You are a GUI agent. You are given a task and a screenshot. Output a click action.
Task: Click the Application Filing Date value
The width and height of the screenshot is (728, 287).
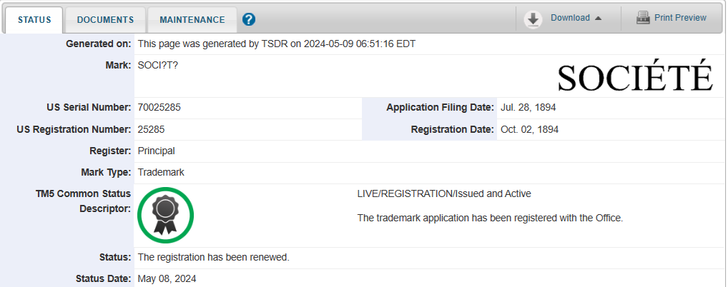(528, 108)
